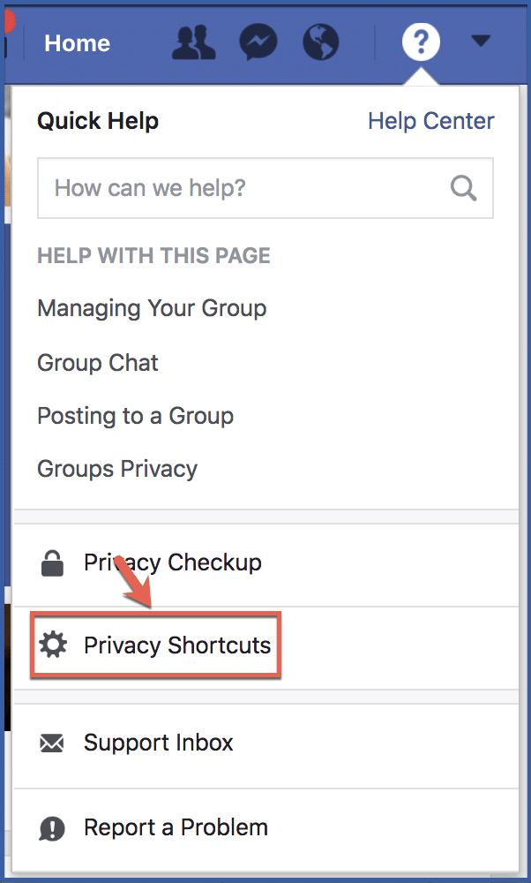531x883 pixels.
Task: Open the top-right caret dropdown menu
Action: coord(481,40)
